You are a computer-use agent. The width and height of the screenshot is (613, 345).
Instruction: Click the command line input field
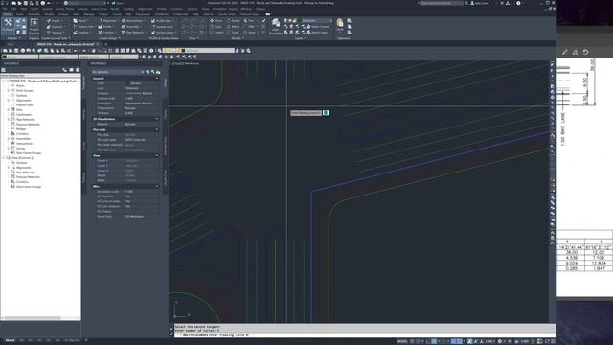(364, 335)
